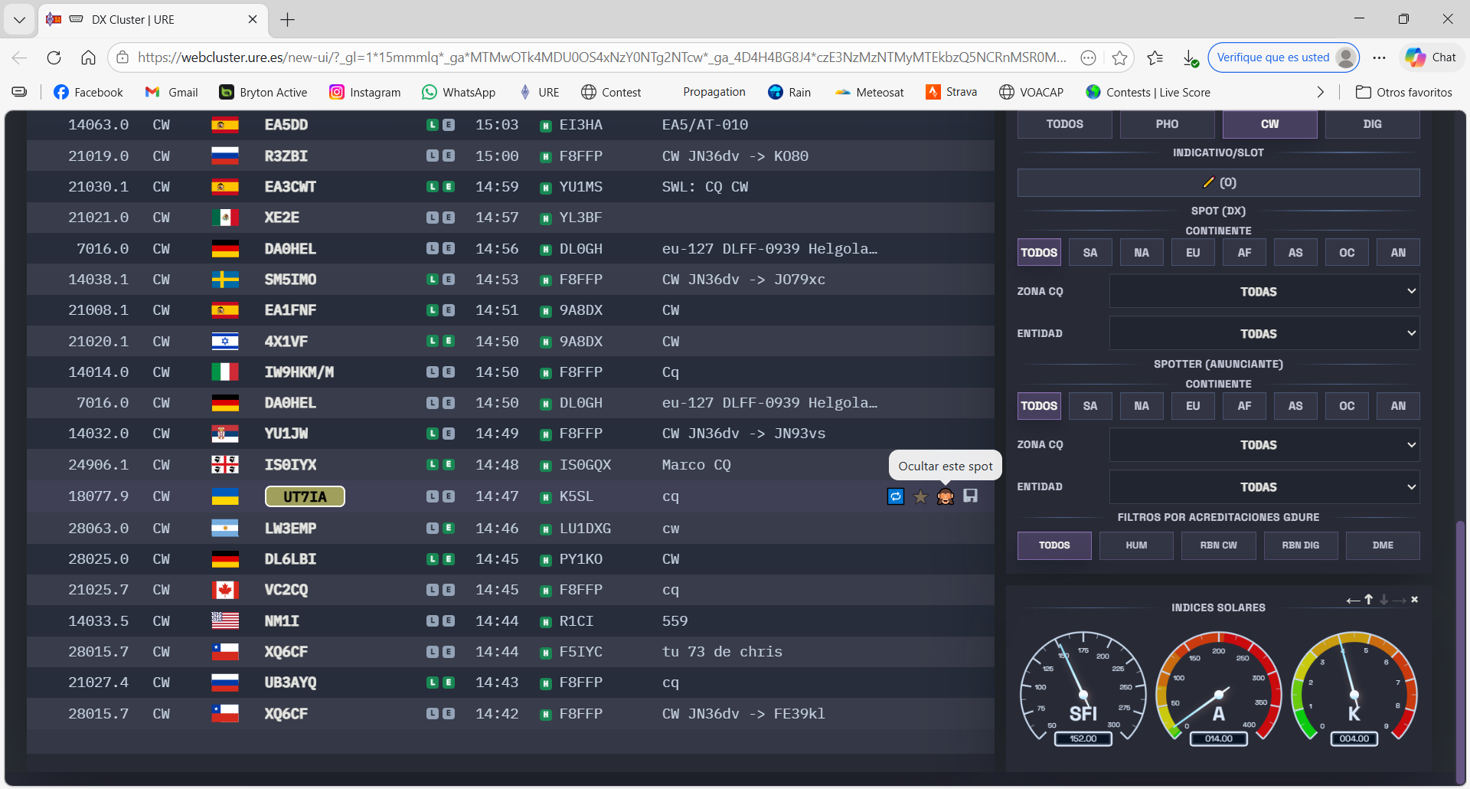Click the UT7IA callsign badge

coord(305,496)
